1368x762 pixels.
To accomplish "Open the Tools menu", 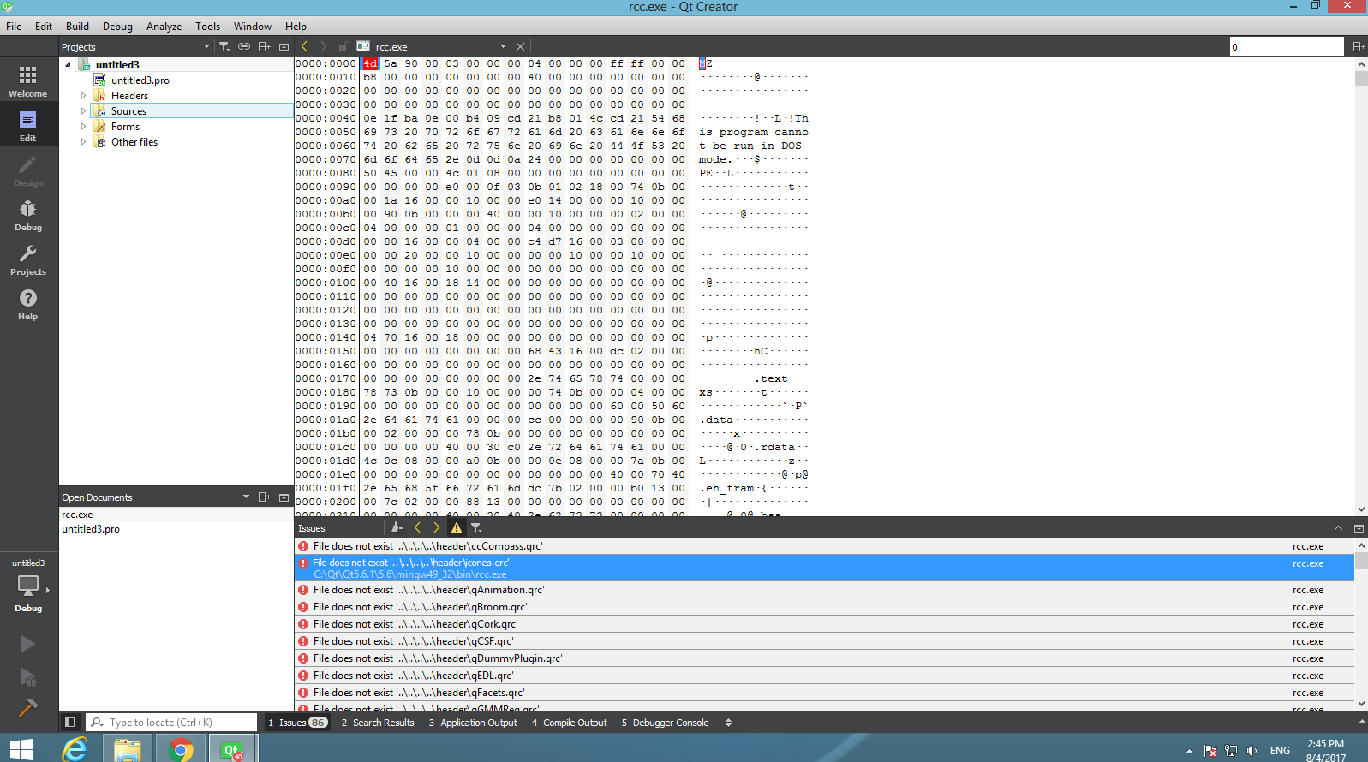I will (x=207, y=27).
